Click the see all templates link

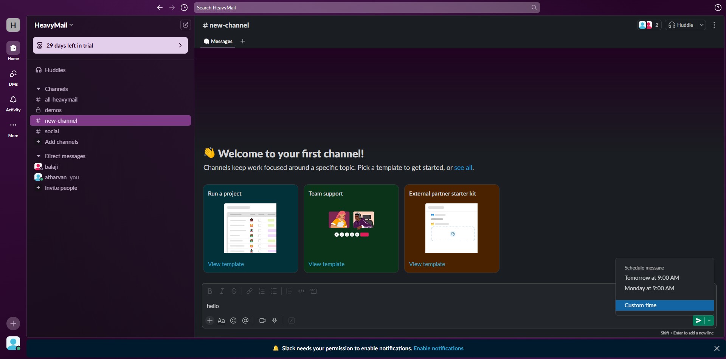pos(463,168)
